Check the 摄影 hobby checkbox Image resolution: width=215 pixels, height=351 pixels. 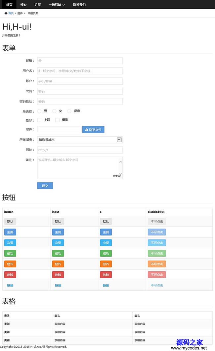(58, 120)
